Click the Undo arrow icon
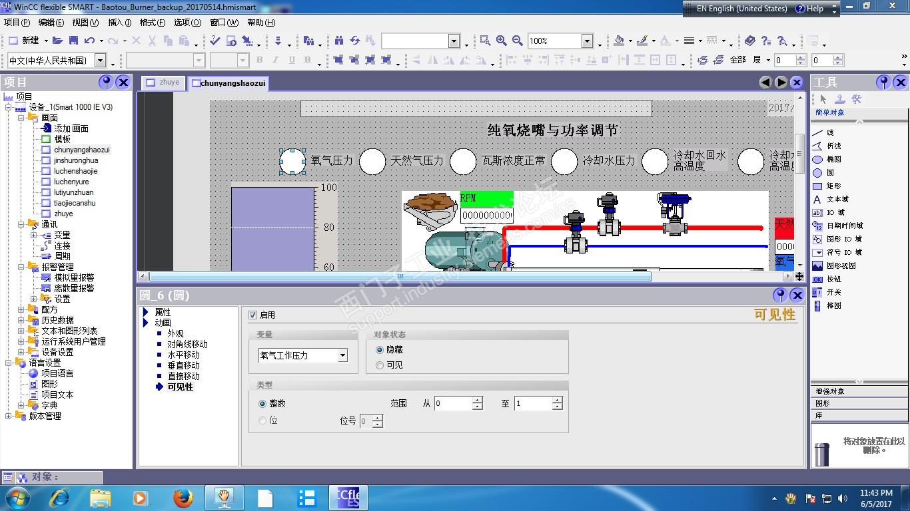This screenshot has width=910, height=511. pos(89,41)
